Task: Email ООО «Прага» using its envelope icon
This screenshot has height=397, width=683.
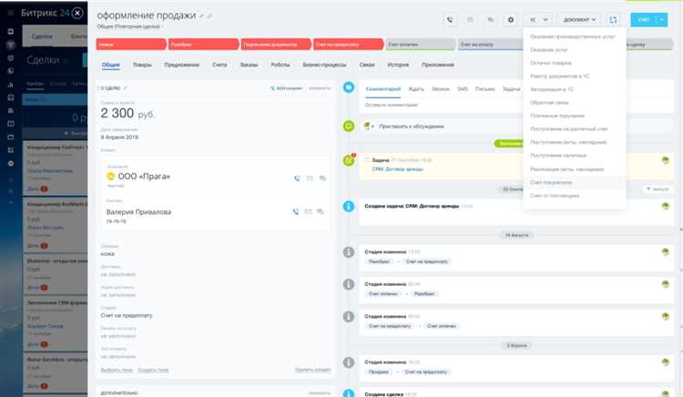Action: coord(310,178)
